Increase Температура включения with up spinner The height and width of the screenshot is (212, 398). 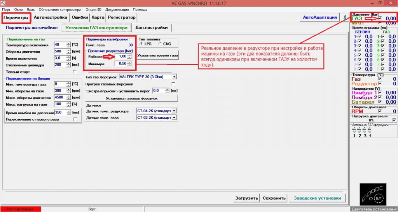(68, 43)
